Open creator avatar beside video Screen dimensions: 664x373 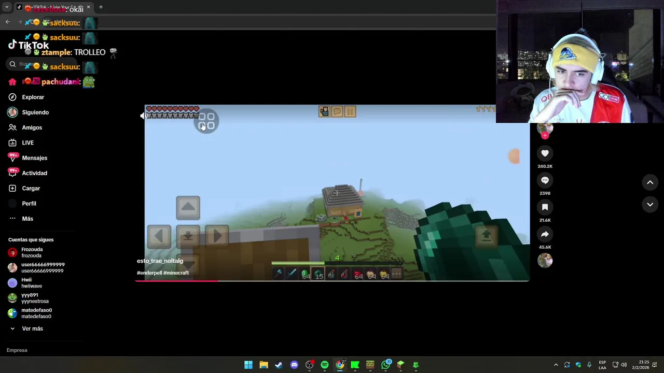click(545, 128)
